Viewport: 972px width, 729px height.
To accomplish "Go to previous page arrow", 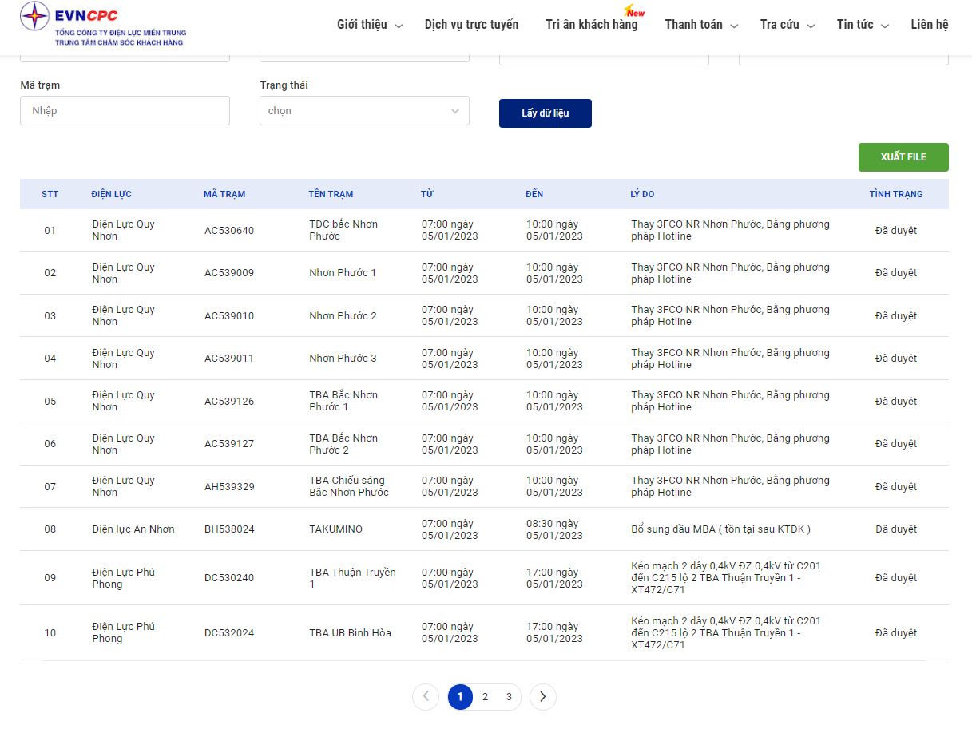I will click(x=426, y=697).
